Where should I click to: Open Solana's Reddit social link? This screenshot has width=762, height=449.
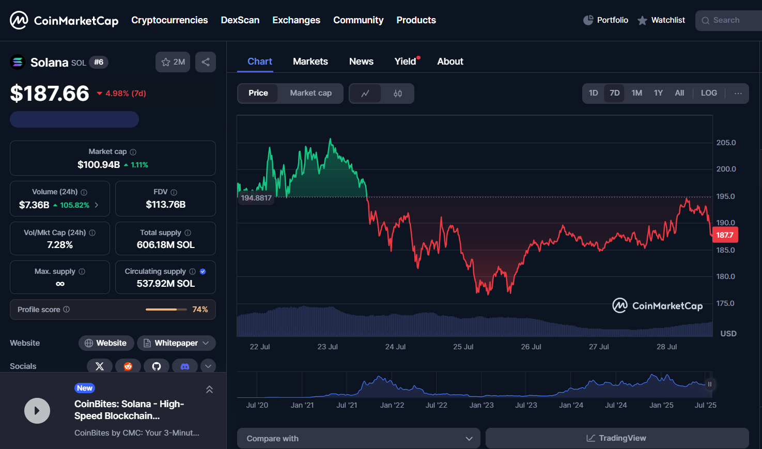click(128, 366)
